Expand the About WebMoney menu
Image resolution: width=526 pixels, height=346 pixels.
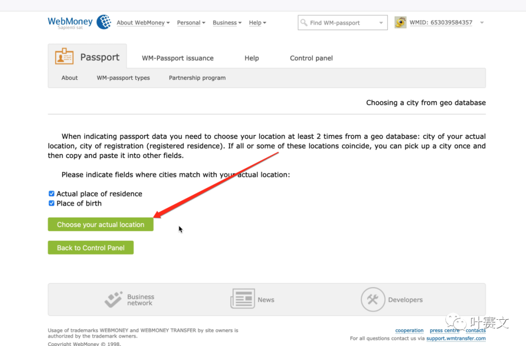pos(143,23)
